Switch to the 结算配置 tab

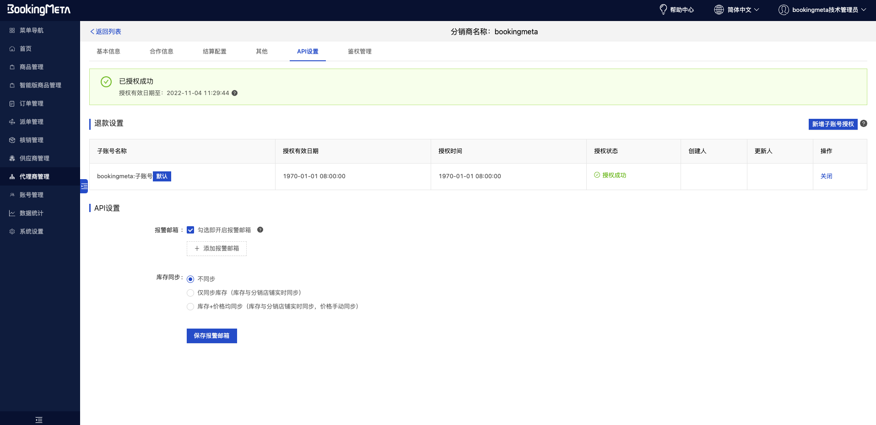pos(214,52)
